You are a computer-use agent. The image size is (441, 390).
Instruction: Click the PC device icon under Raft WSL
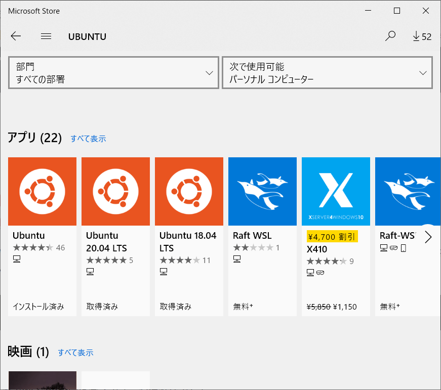237,259
